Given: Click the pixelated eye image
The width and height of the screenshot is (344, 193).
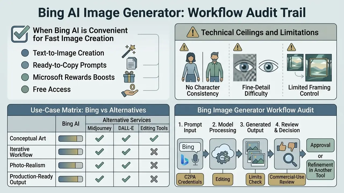Looking at the screenshot, I should click(244, 67).
